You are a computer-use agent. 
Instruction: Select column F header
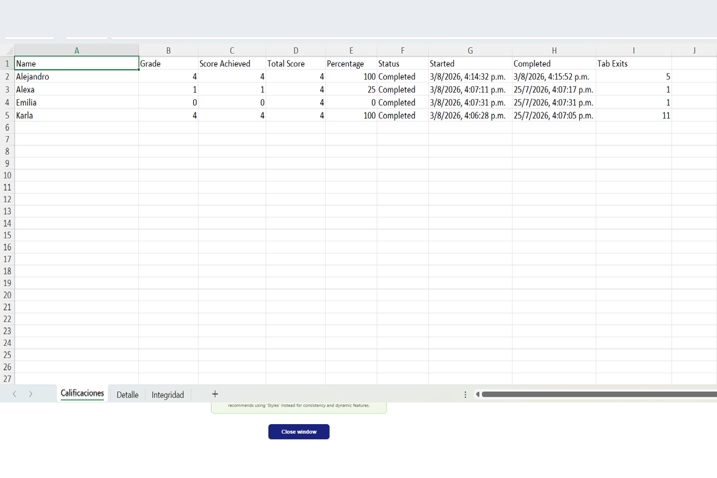(402, 50)
